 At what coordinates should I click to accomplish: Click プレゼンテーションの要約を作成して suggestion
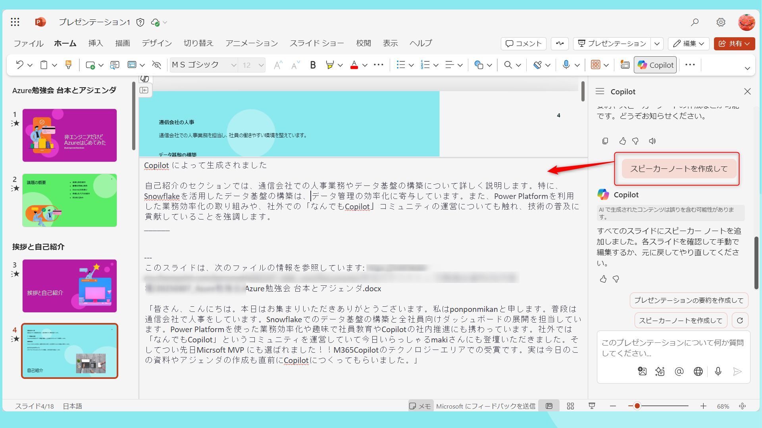[689, 300]
